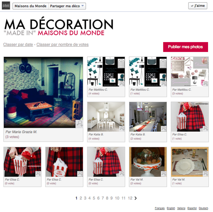Sort with Classer par nombre de votes
The width and height of the screenshot is (213, 212).
tap(62, 45)
